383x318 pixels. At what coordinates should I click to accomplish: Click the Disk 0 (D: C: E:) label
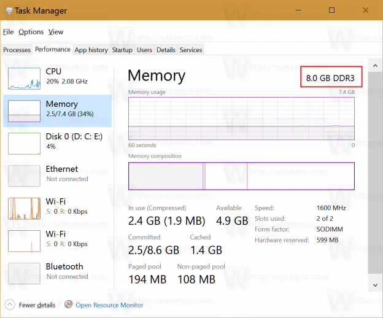click(x=74, y=136)
